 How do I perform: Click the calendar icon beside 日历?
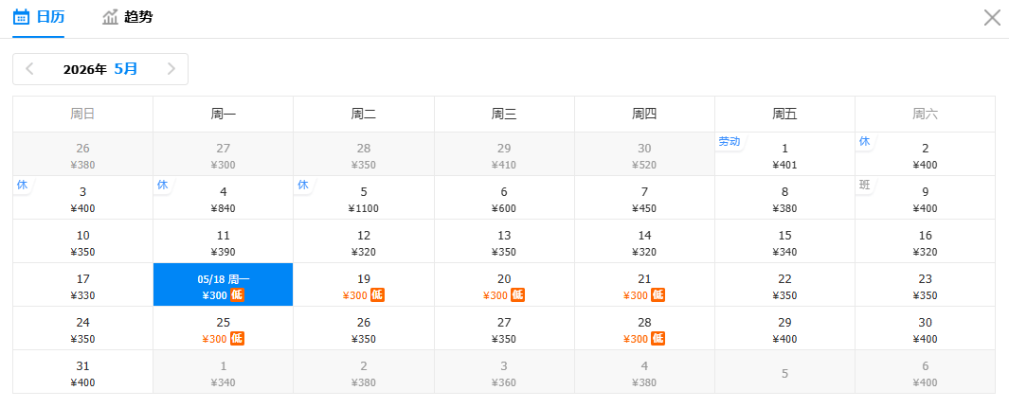point(21,17)
